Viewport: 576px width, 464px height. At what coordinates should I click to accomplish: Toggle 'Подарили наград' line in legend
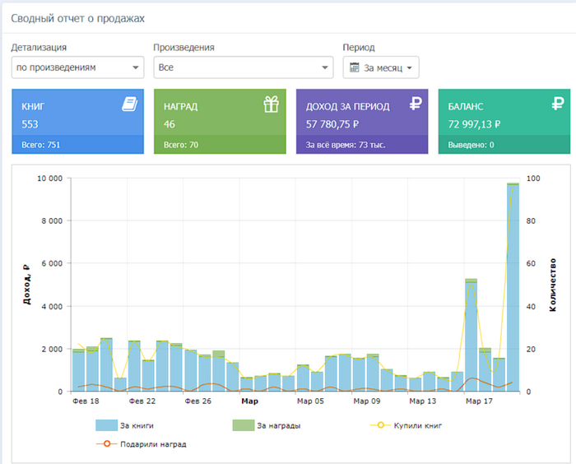(x=140, y=444)
